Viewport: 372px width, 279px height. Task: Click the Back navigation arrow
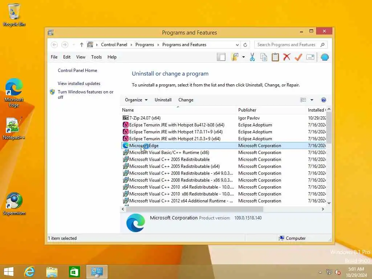[54, 45]
